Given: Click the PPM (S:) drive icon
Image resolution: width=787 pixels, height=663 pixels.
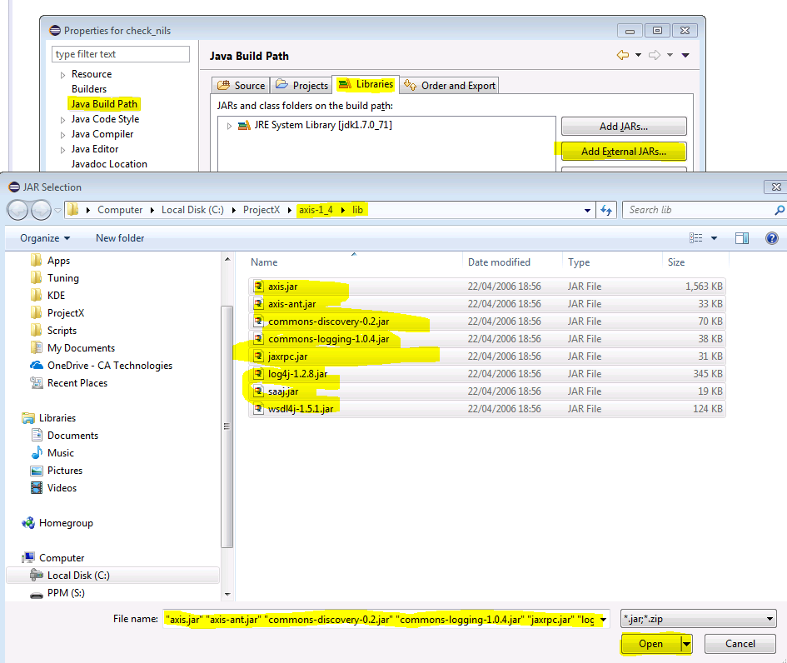Looking at the screenshot, I should point(37,594).
